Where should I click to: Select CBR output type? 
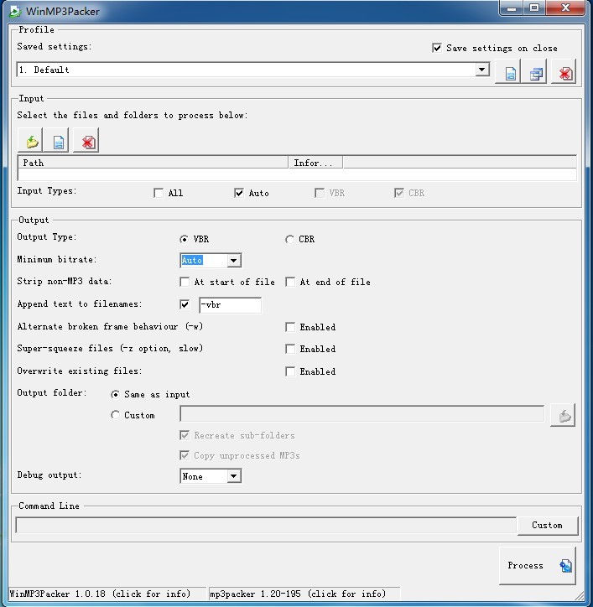(290, 239)
